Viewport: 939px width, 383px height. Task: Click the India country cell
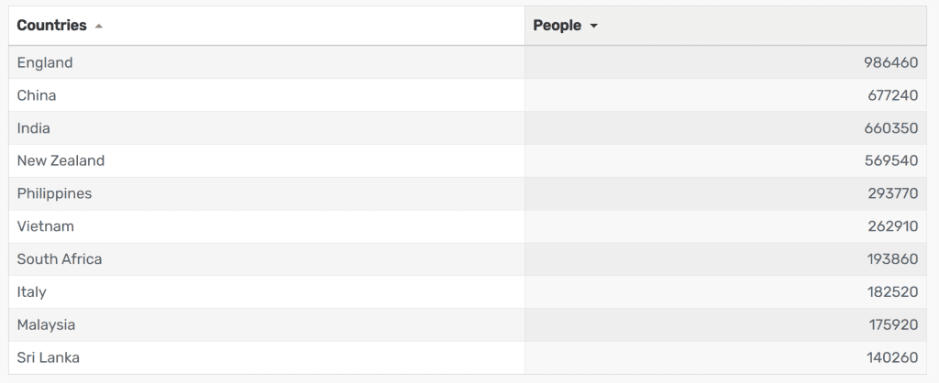pyautogui.click(x=267, y=128)
